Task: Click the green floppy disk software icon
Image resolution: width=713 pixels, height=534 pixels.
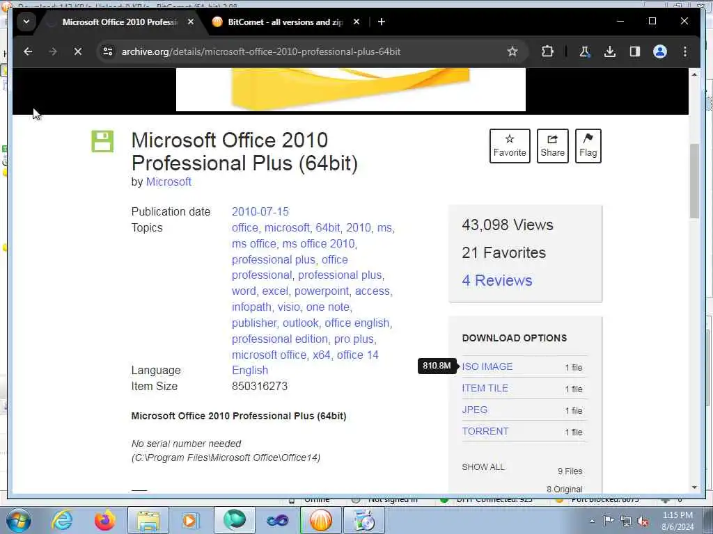Action: coord(102,141)
